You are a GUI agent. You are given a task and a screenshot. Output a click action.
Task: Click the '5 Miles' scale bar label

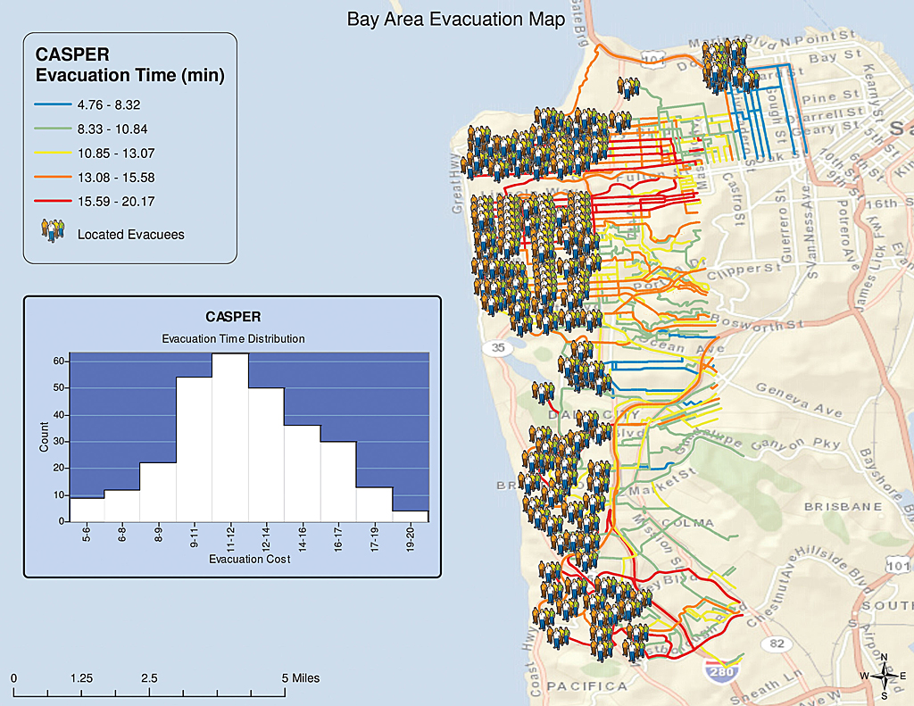(301, 678)
